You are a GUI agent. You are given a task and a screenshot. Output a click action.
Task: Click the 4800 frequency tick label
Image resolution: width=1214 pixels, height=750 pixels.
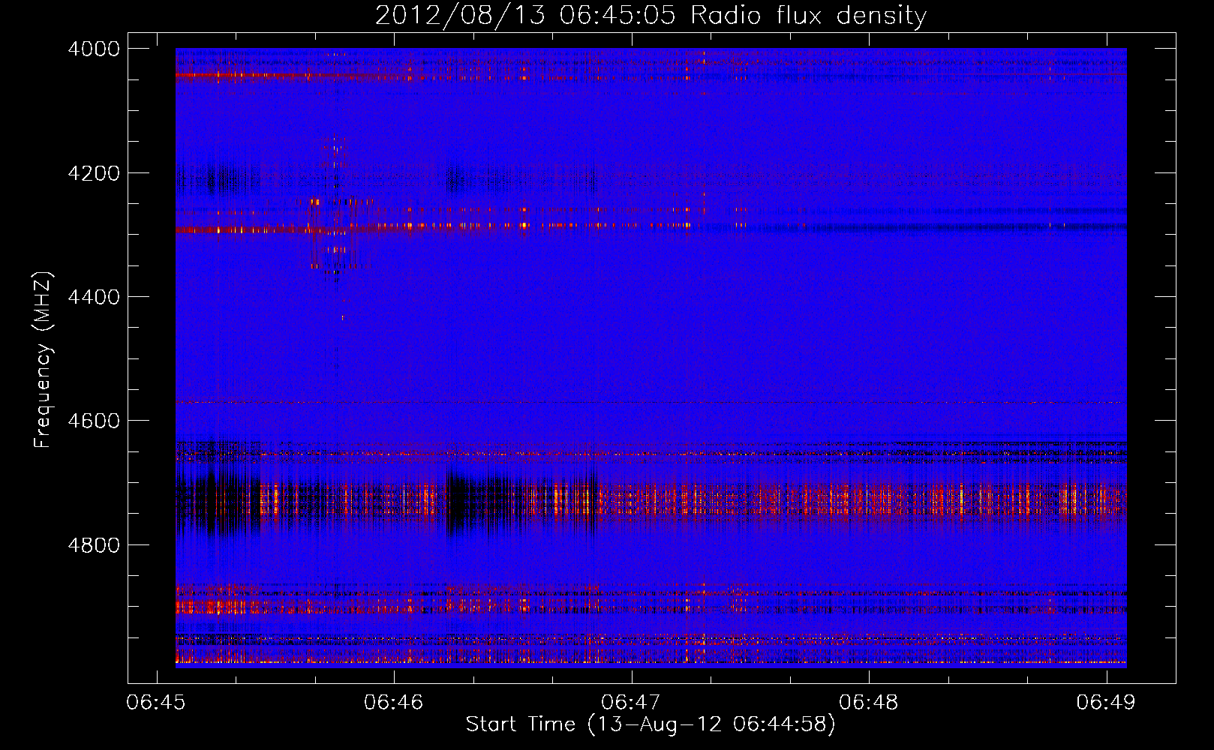pos(94,544)
